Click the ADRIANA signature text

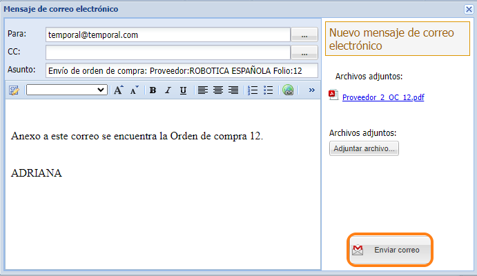pyautogui.click(x=36, y=173)
